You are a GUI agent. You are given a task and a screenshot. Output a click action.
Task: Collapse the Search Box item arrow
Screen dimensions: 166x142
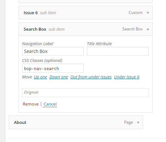(148, 29)
